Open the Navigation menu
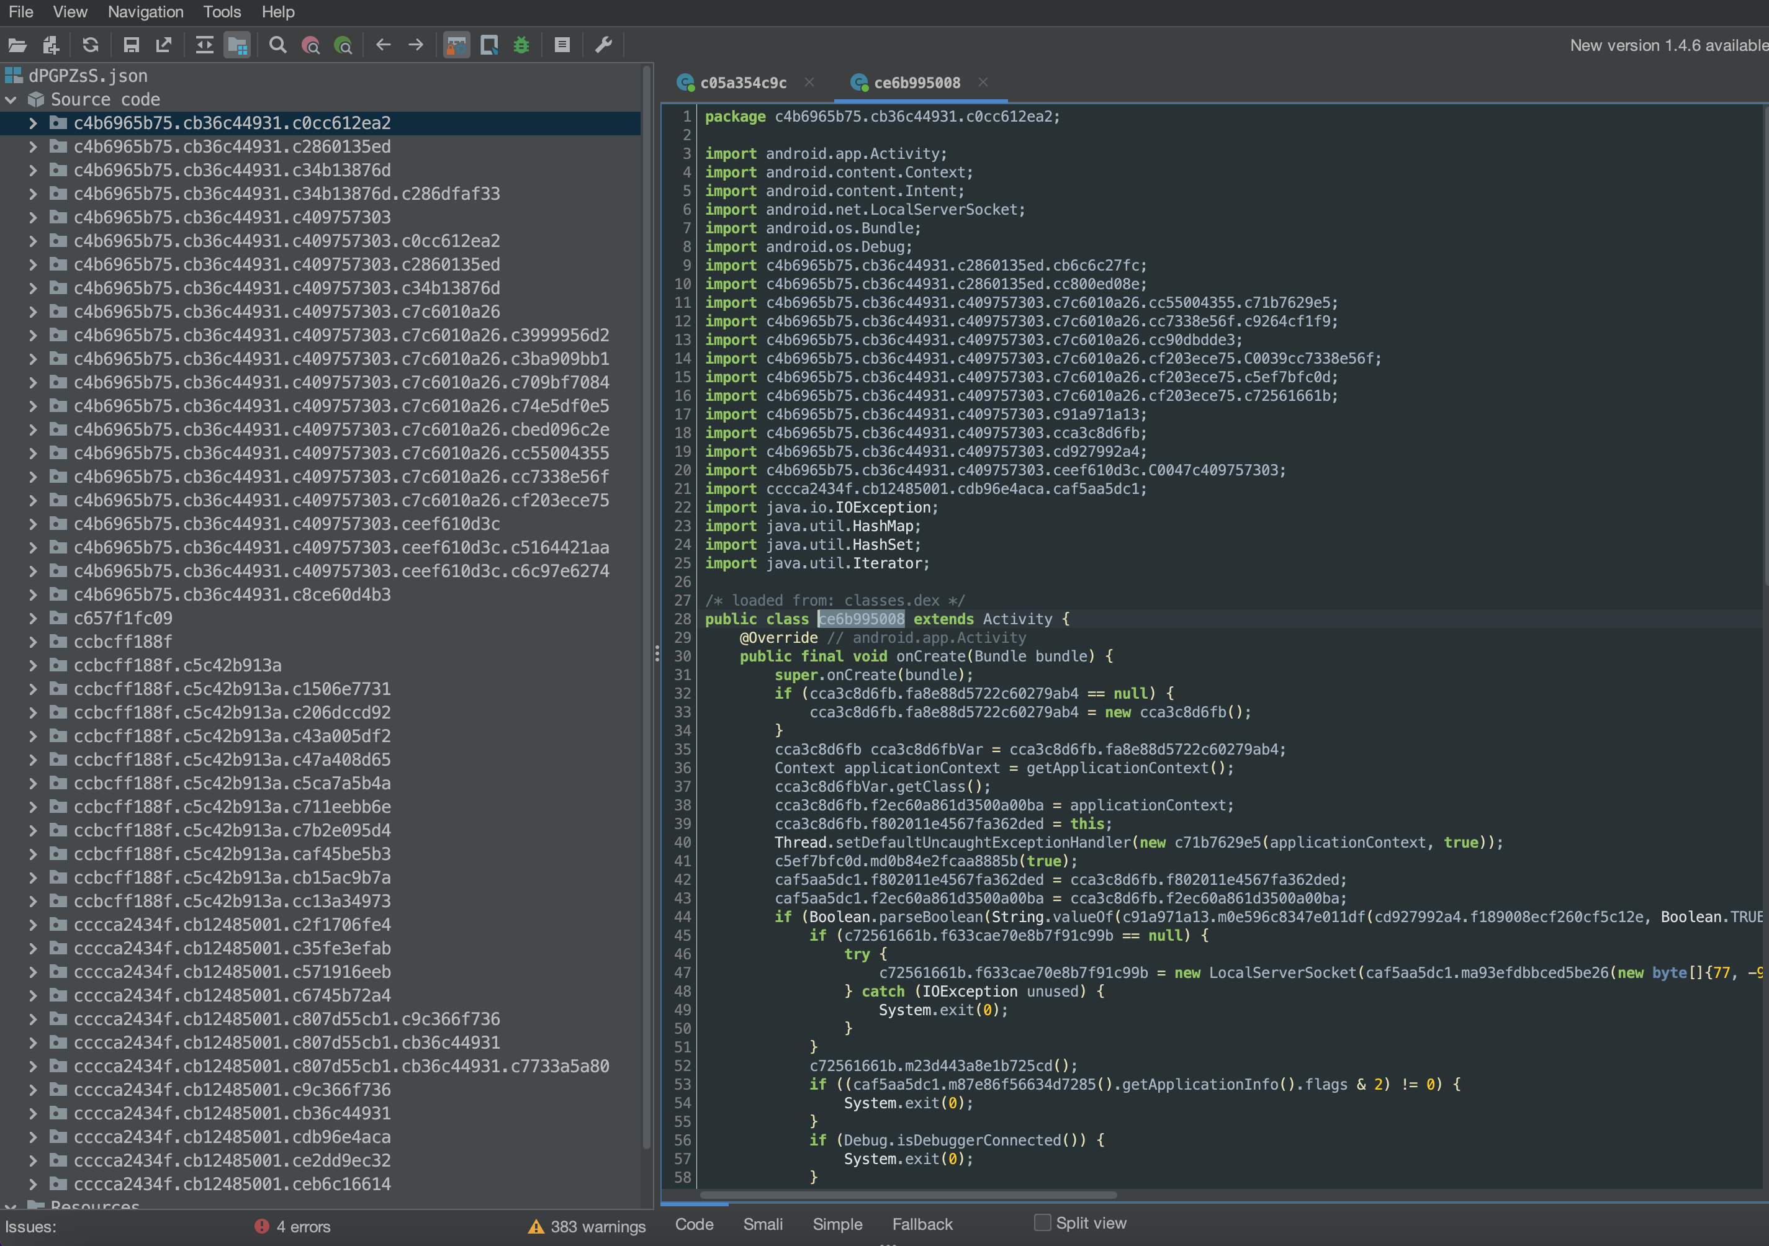Image resolution: width=1769 pixels, height=1246 pixels. [146, 12]
